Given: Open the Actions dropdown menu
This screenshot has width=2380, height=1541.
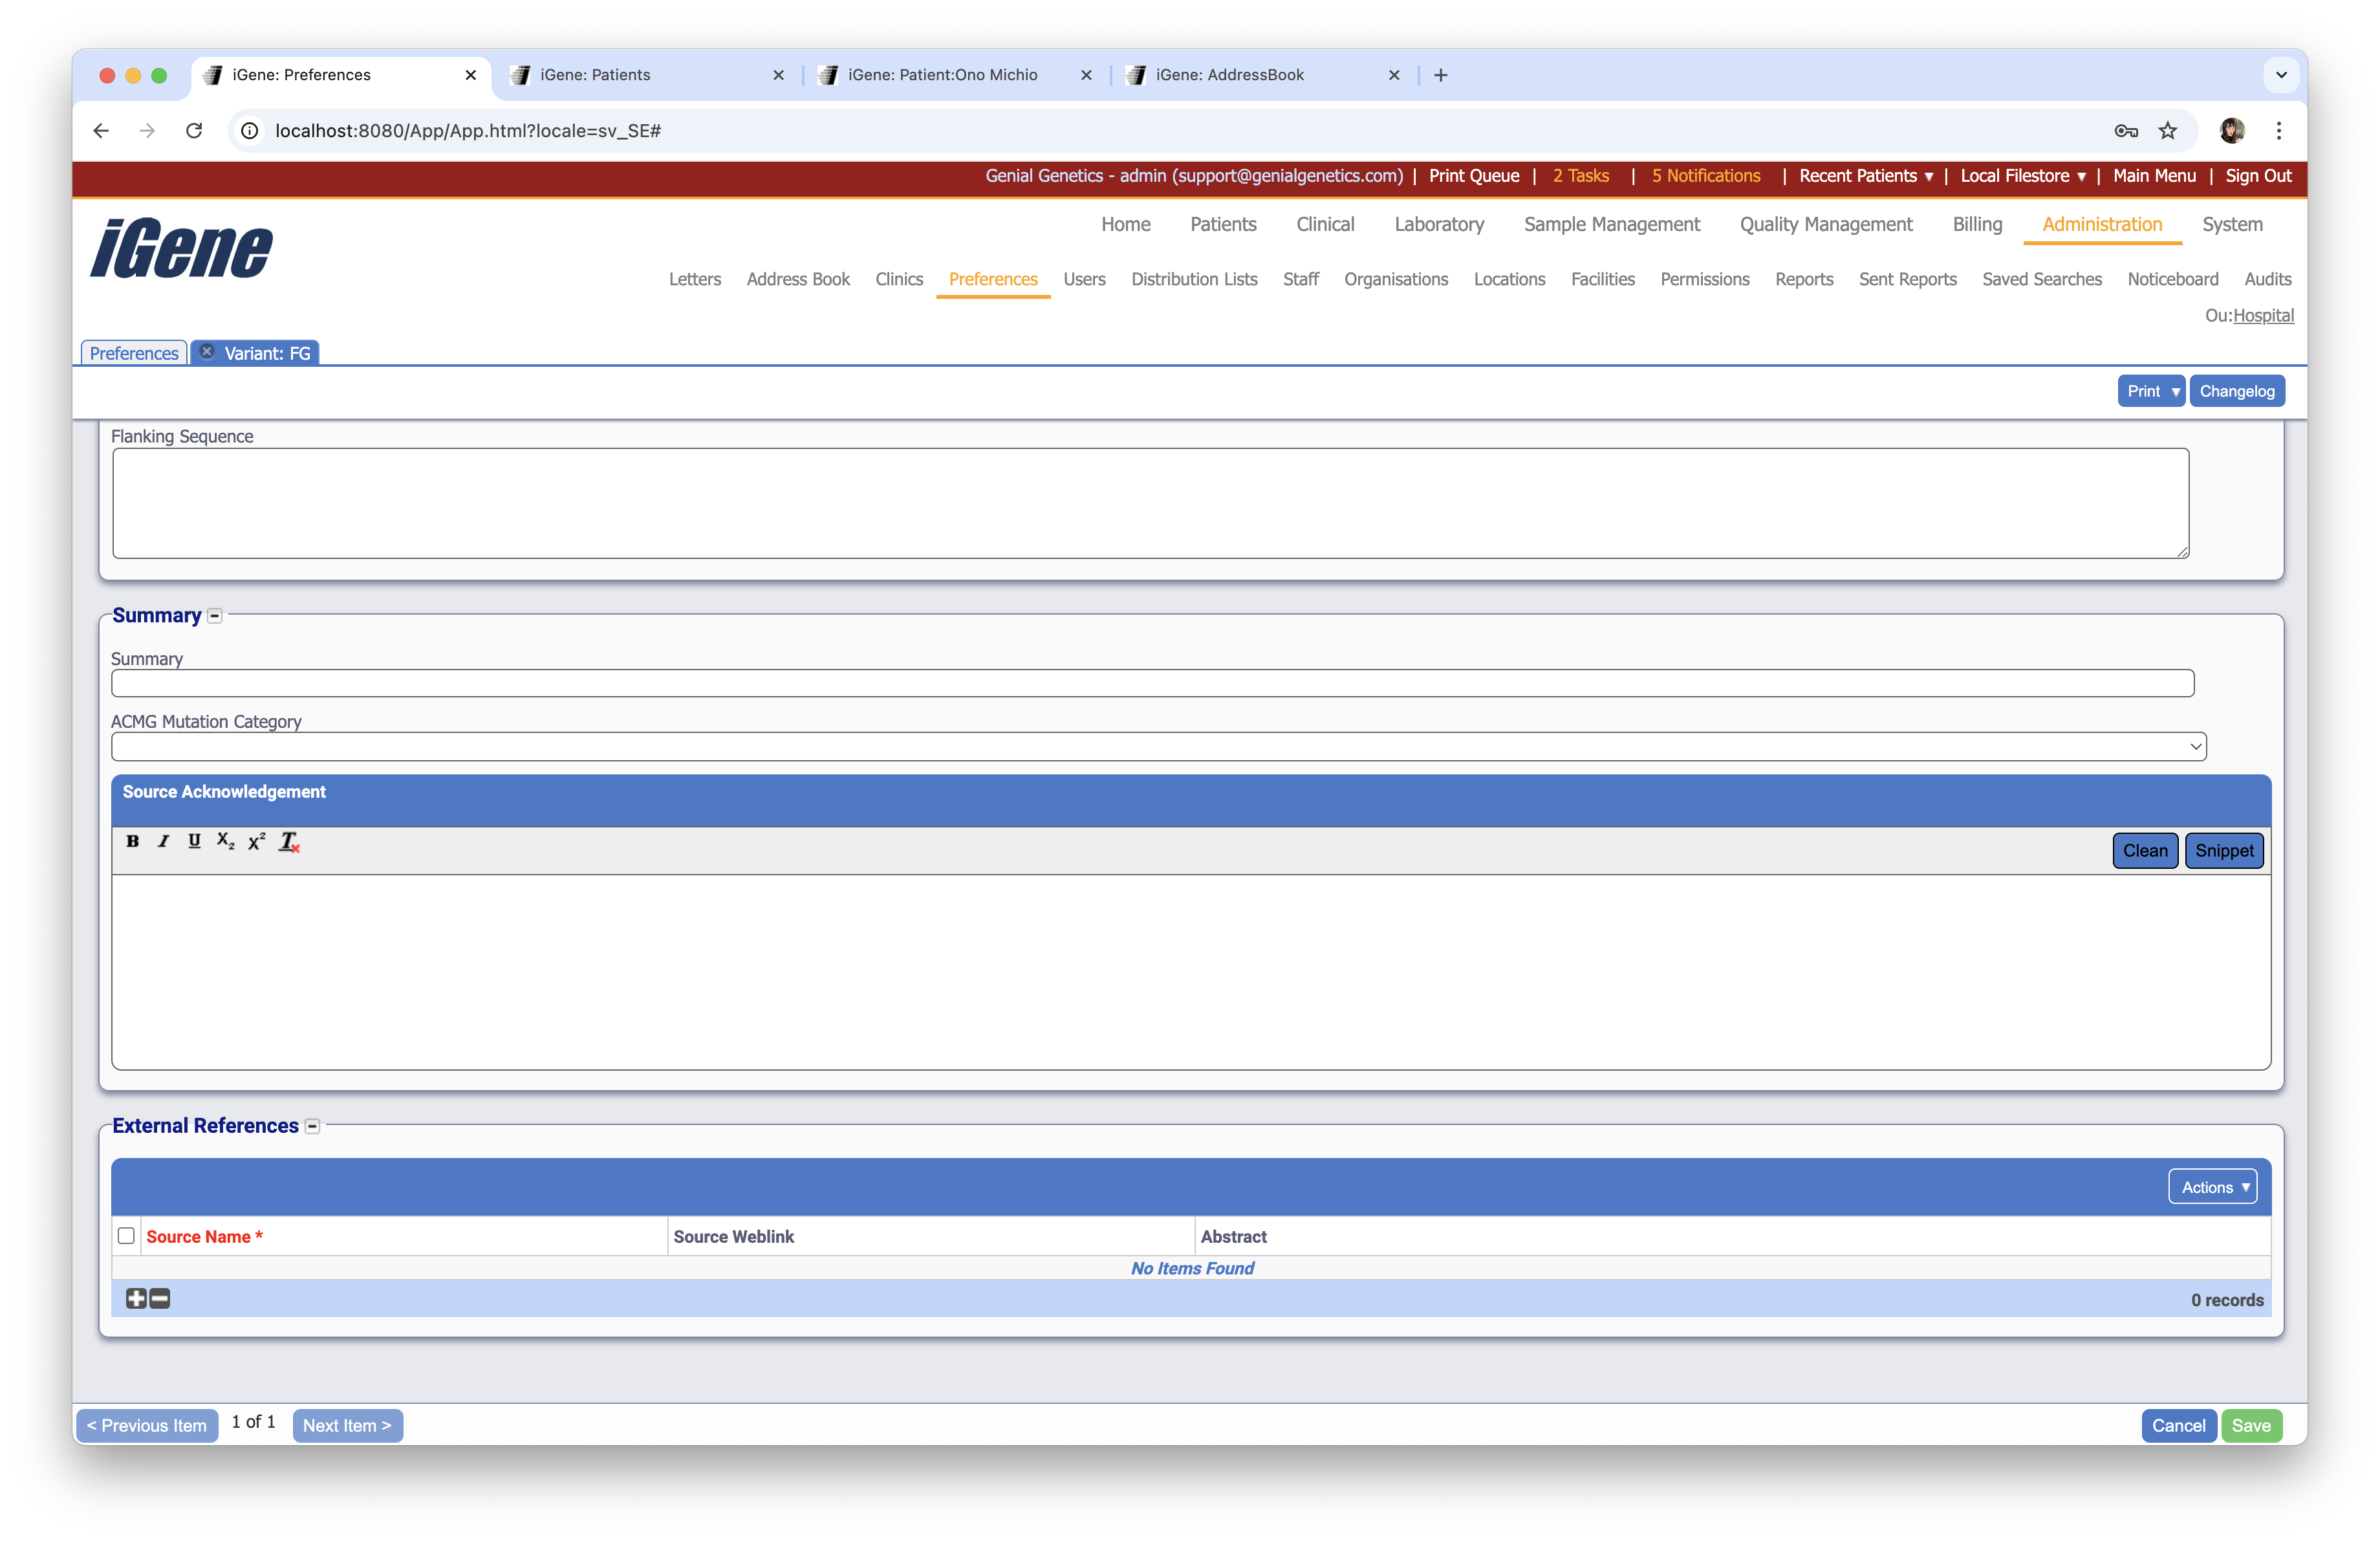Looking at the screenshot, I should click(x=2212, y=1187).
